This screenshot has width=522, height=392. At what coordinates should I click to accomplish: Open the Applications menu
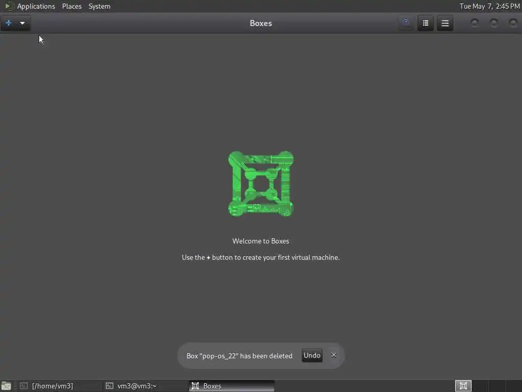tap(36, 6)
